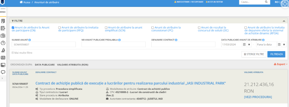Open the IASI INDUSTRIAL PARK contract title
Viewport: 289px width, 107px height.
pyautogui.click(x=131, y=83)
